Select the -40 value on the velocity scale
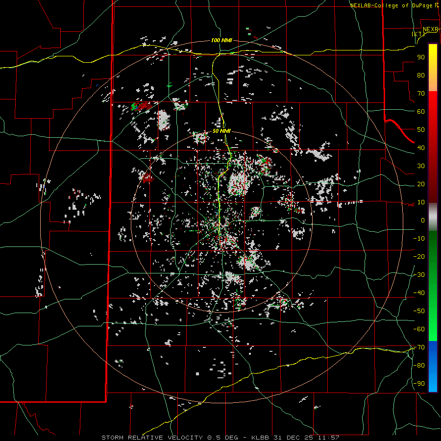441x441 pixels. (x=419, y=293)
